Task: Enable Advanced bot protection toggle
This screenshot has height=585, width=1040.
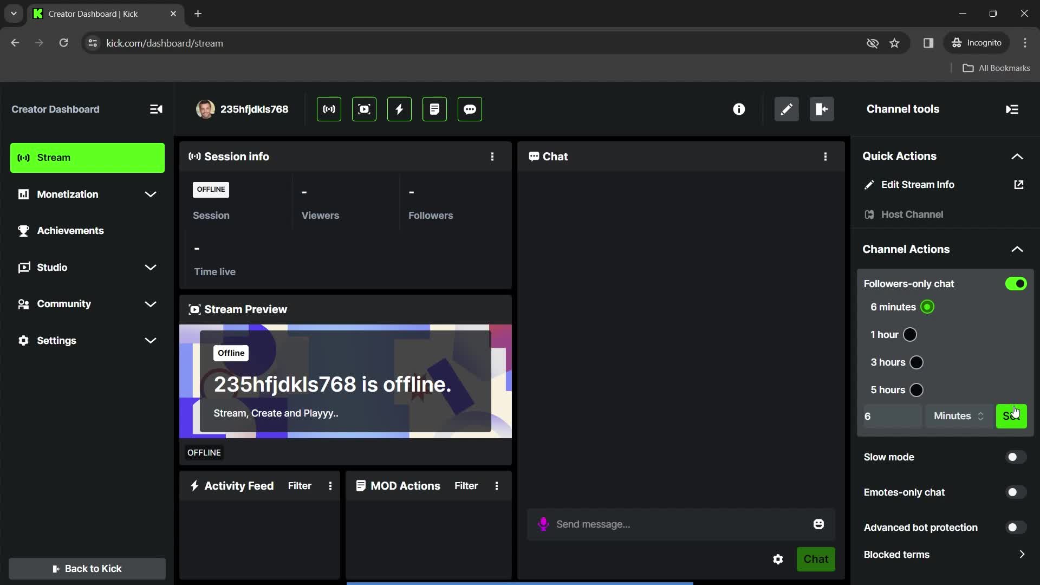Action: (1016, 528)
